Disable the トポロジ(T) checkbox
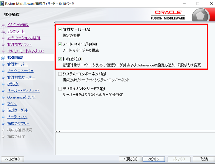This screenshot has height=164, width=215. [60, 59]
